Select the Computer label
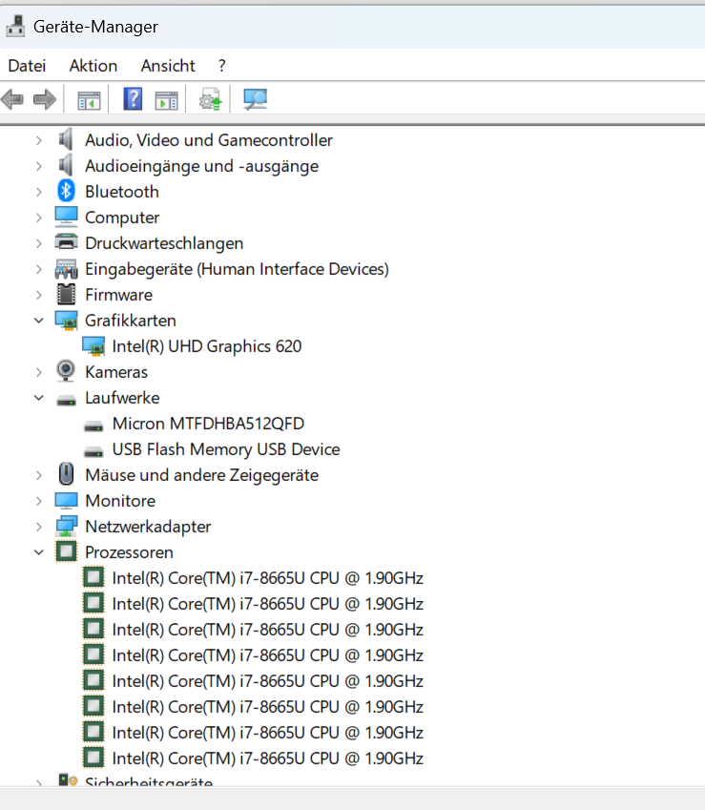This screenshot has height=810, width=705. pos(122,218)
